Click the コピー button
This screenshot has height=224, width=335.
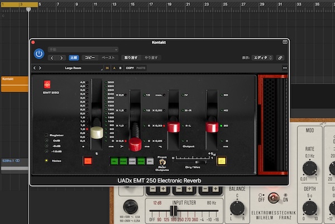(x=90, y=58)
